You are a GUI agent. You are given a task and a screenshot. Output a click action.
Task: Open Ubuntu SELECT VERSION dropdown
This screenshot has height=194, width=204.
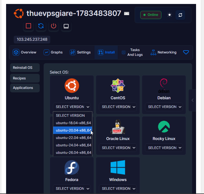point(72,107)
